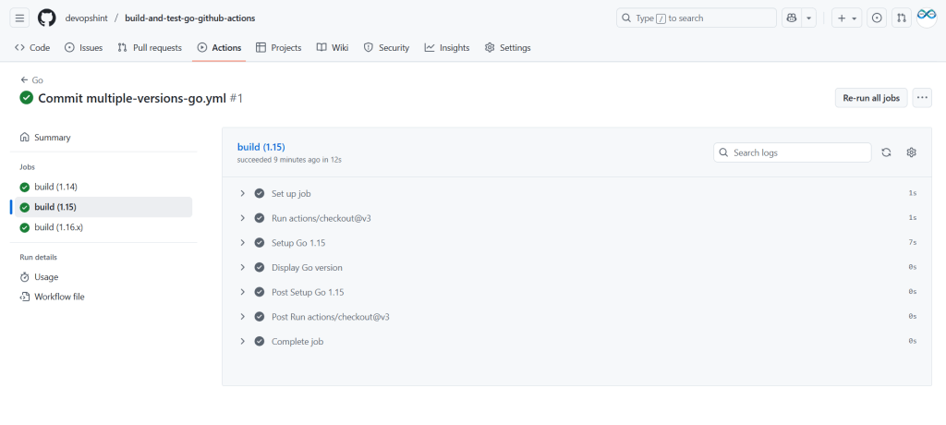The image size is (946, 425).
Task: Switch to the Projects tab
Action: click(x=279, y=48)
